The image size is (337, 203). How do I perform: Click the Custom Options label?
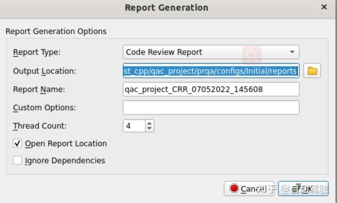(44, 108)
